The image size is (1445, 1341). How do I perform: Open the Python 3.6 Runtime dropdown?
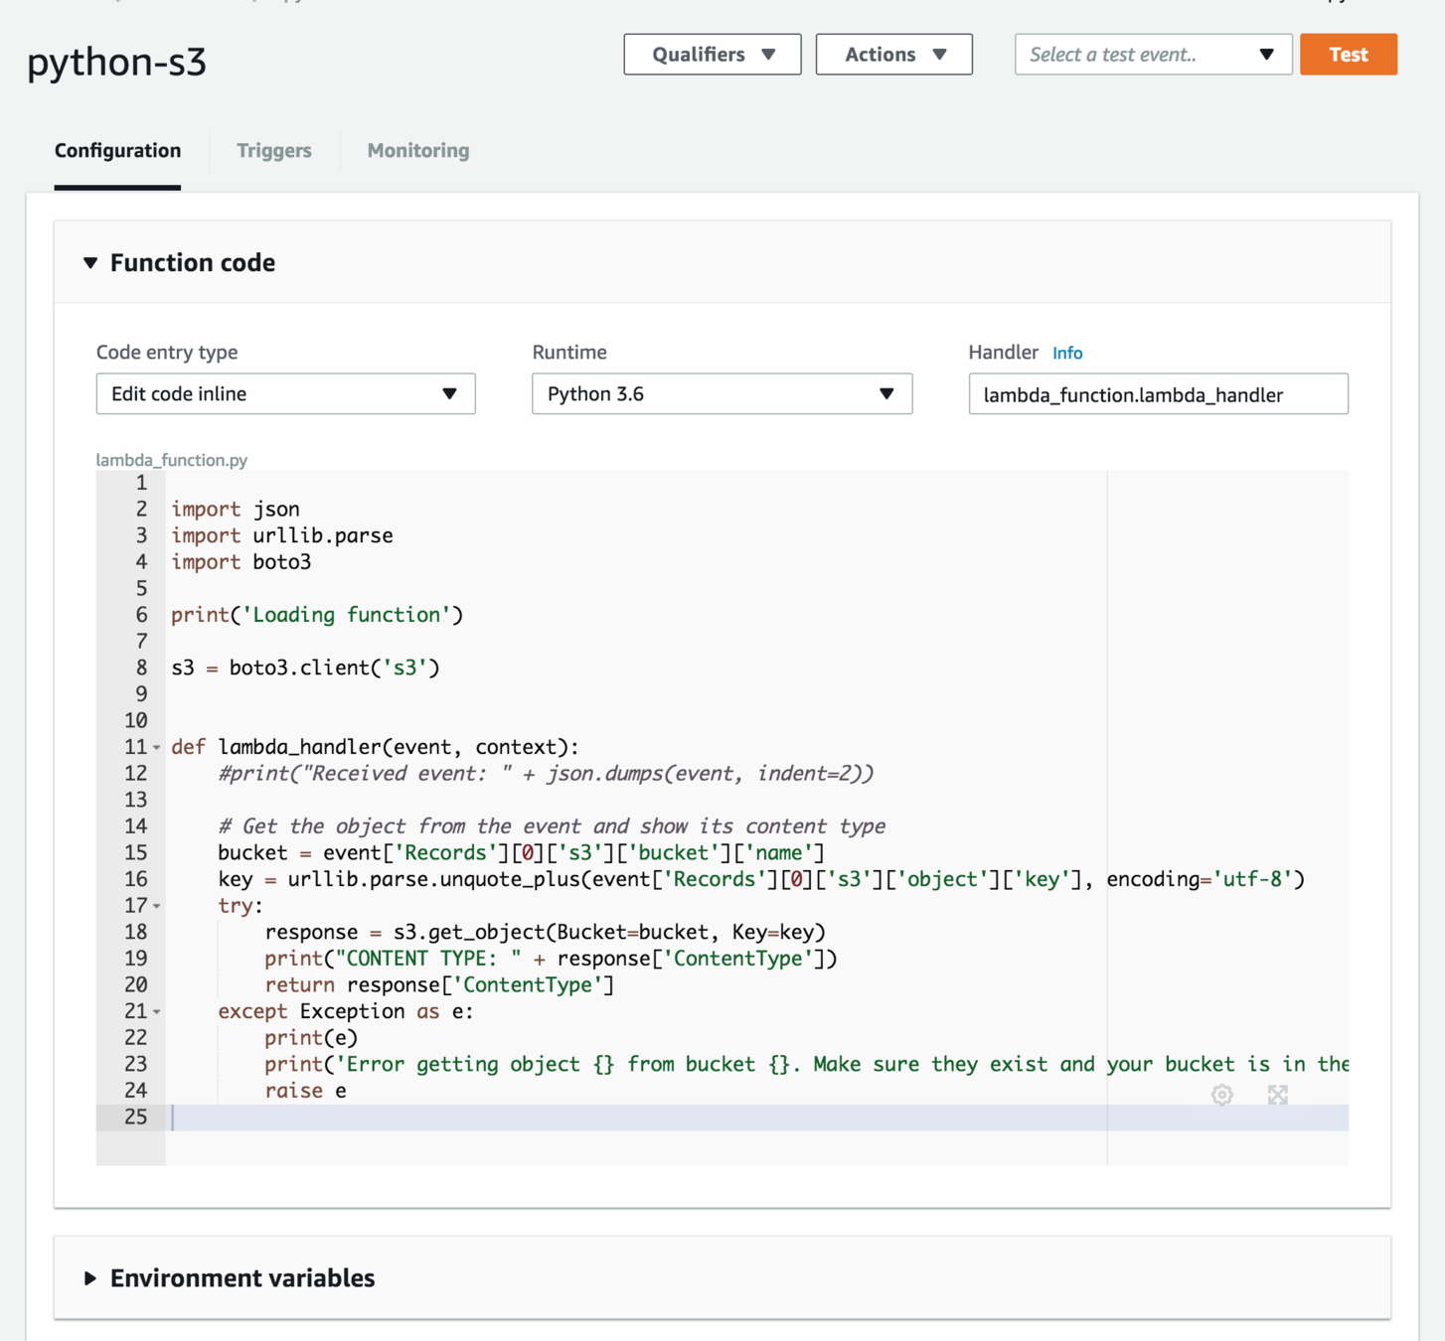point(722,394)
